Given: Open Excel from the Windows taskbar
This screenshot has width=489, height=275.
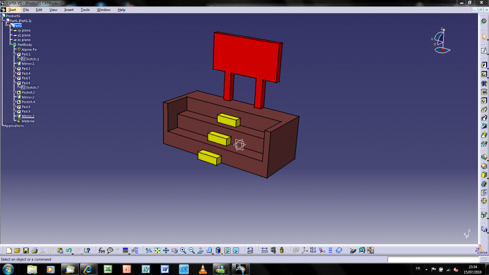Looking at the screenshot, I should tap(107, 269).
